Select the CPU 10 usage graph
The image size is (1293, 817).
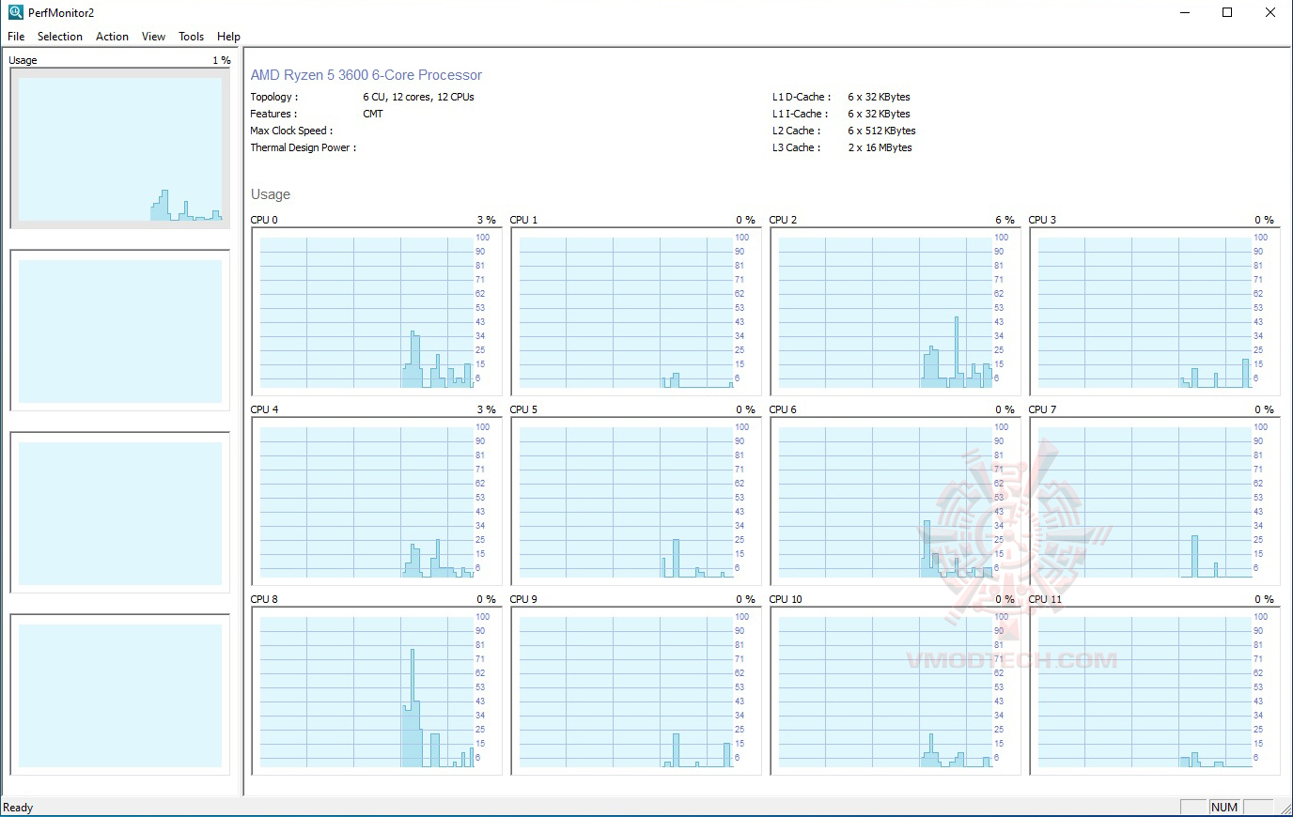tap(896, 691)
